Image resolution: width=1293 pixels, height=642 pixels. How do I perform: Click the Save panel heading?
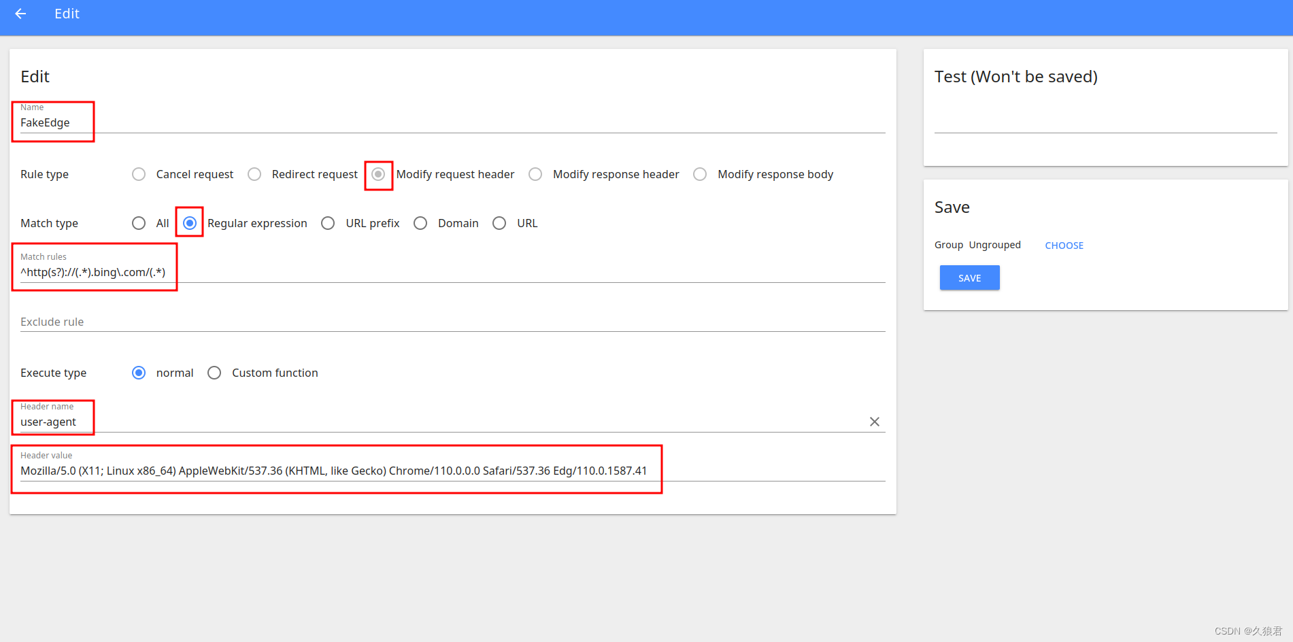tap(952, 207)
